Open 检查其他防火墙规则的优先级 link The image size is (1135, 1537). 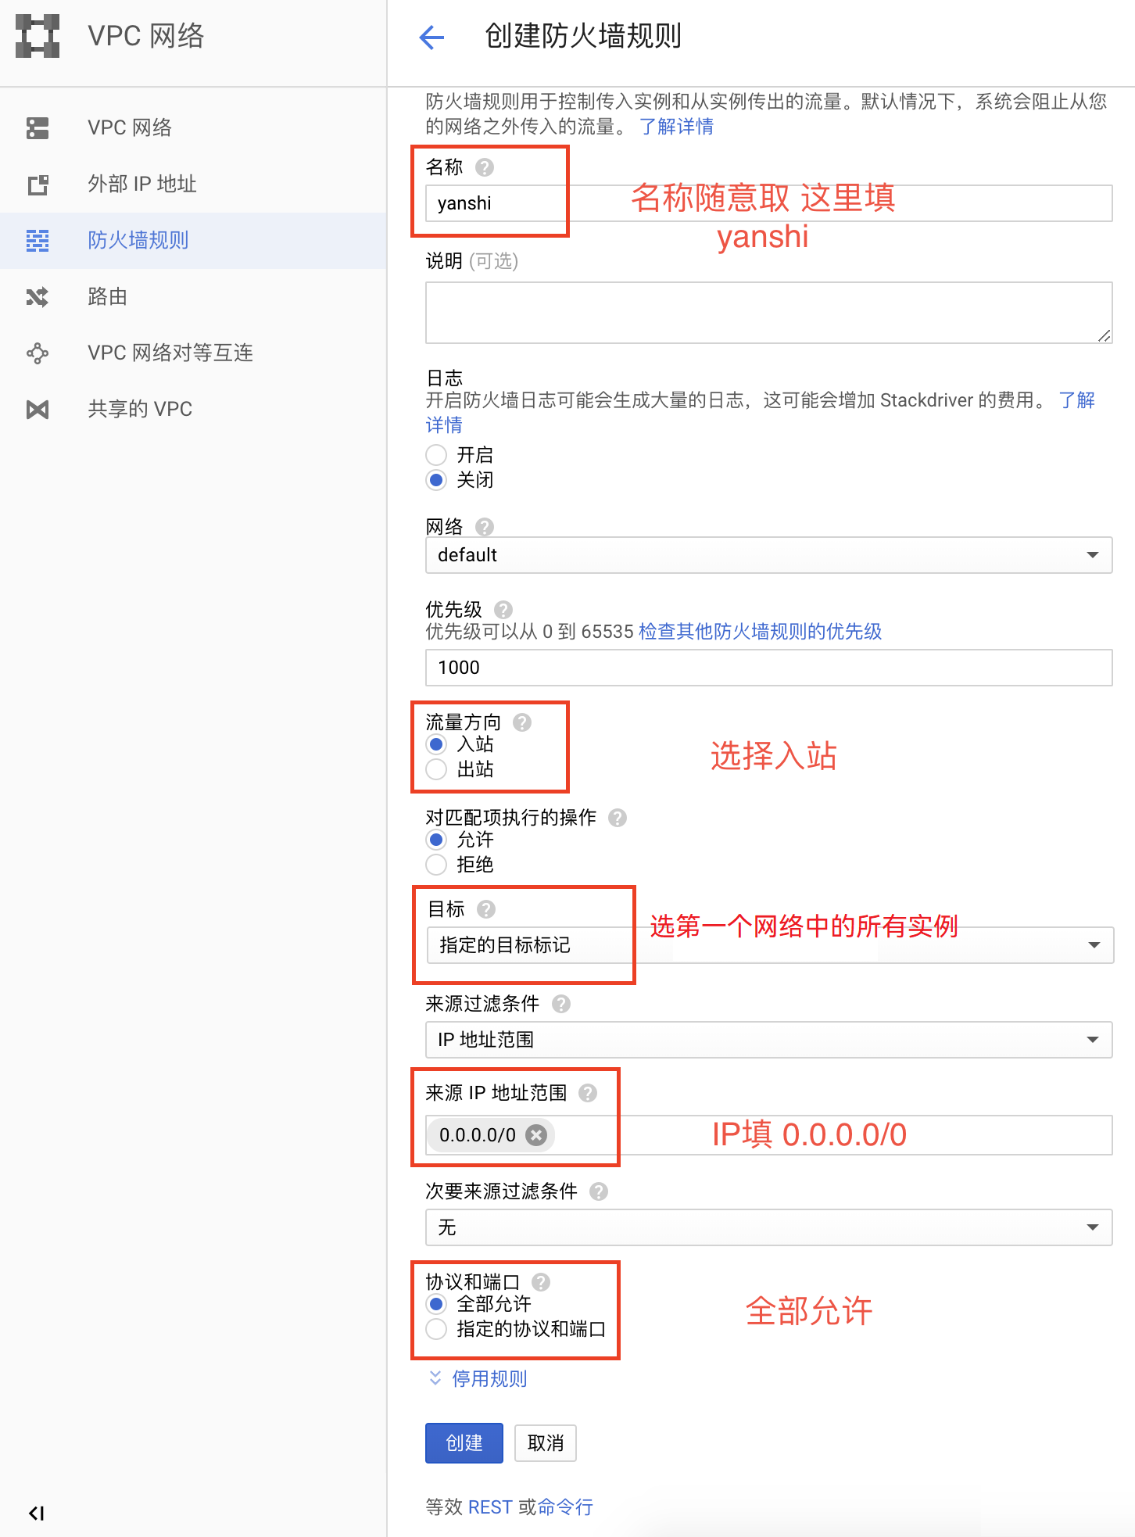coord(761,632)
